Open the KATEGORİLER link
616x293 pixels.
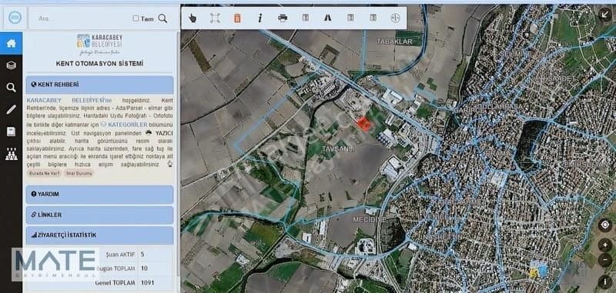click(x=127, y=125)
